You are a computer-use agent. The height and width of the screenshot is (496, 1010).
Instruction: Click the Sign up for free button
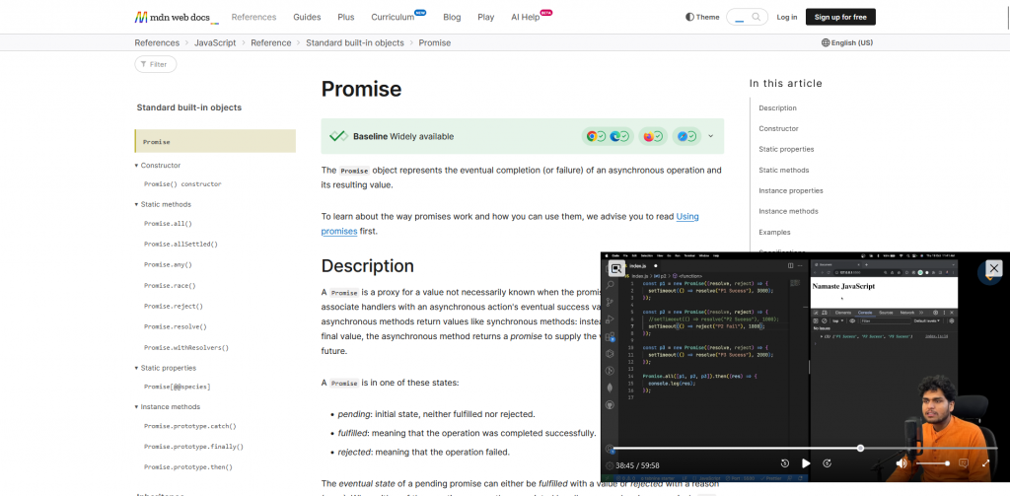coord(839,17)
